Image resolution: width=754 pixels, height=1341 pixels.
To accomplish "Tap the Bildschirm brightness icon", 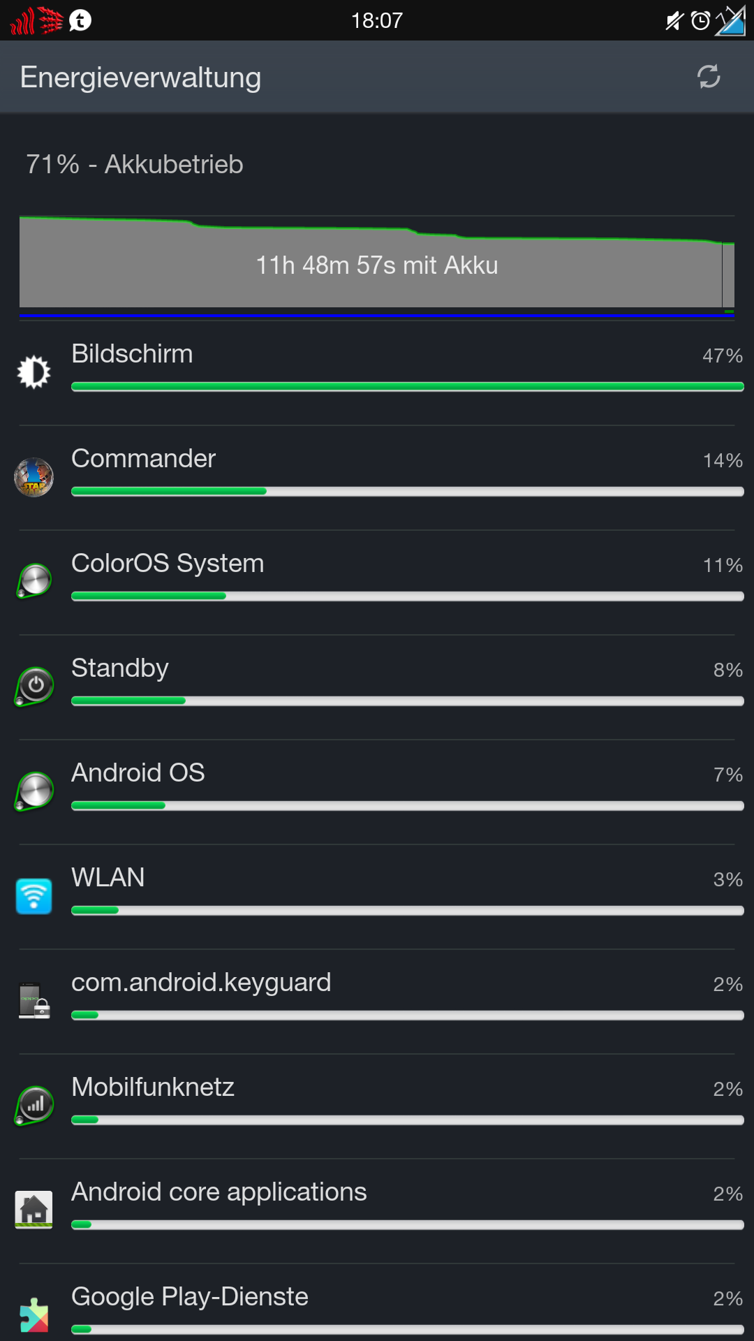I will [x=34, y=372].
